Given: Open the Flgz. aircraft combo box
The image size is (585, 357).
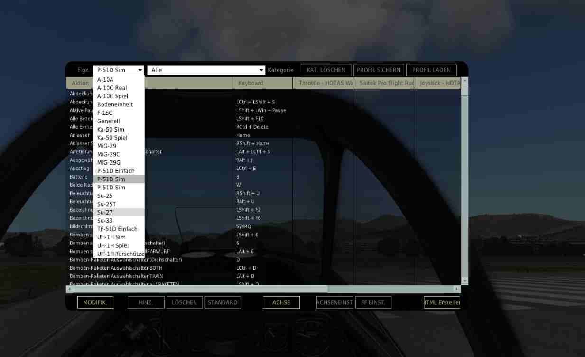Looking at the screenshot, I should (x=119, y=70).
